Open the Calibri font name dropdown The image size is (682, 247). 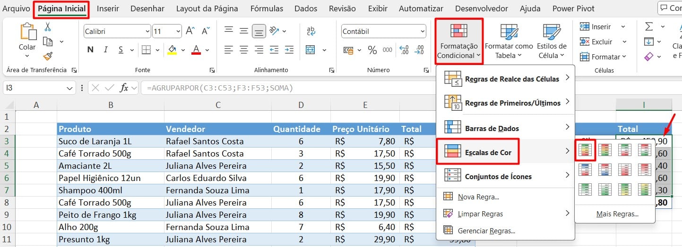pos(147,32)
